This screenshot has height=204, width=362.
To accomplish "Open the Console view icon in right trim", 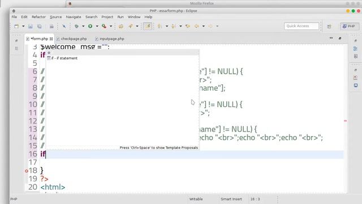I will tap(356, 86).
